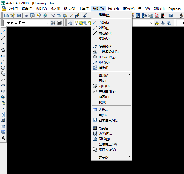
Task: Click the Undo arrow icon
Action: click(x=85, y=15)
